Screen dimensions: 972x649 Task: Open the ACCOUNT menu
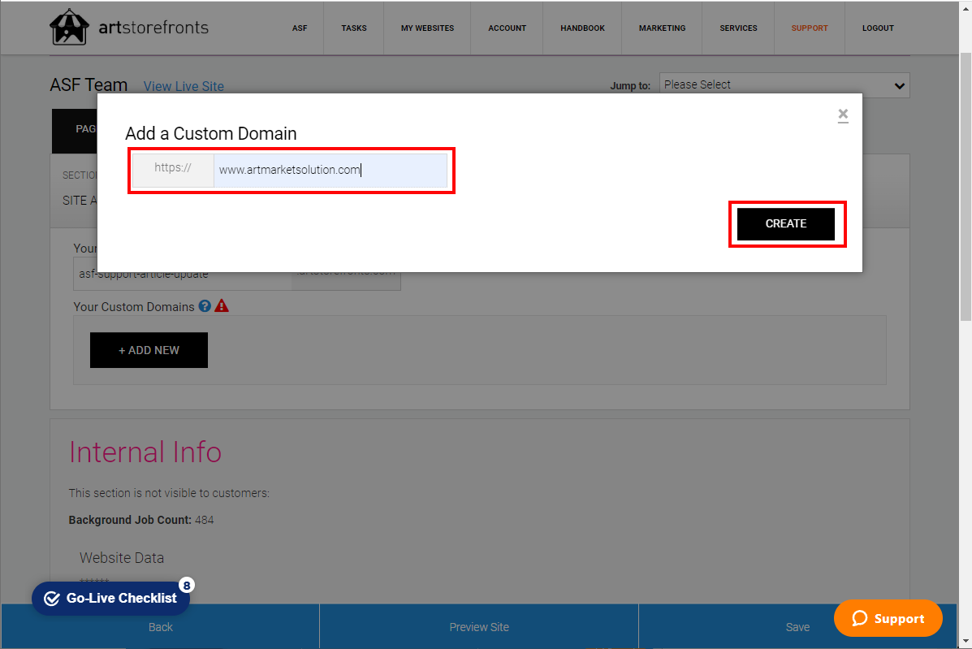[x=507, y=28]
